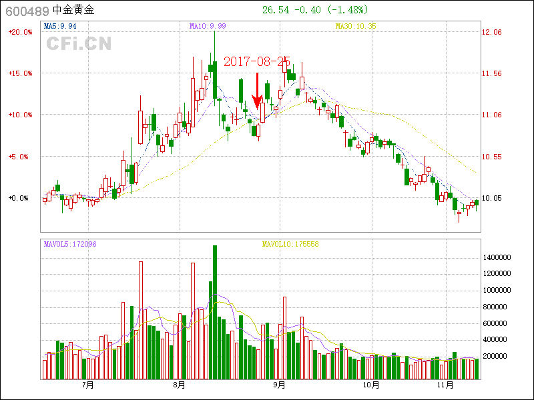
Task: Click the 1400000 volume axis label
Action: [497, 257]
